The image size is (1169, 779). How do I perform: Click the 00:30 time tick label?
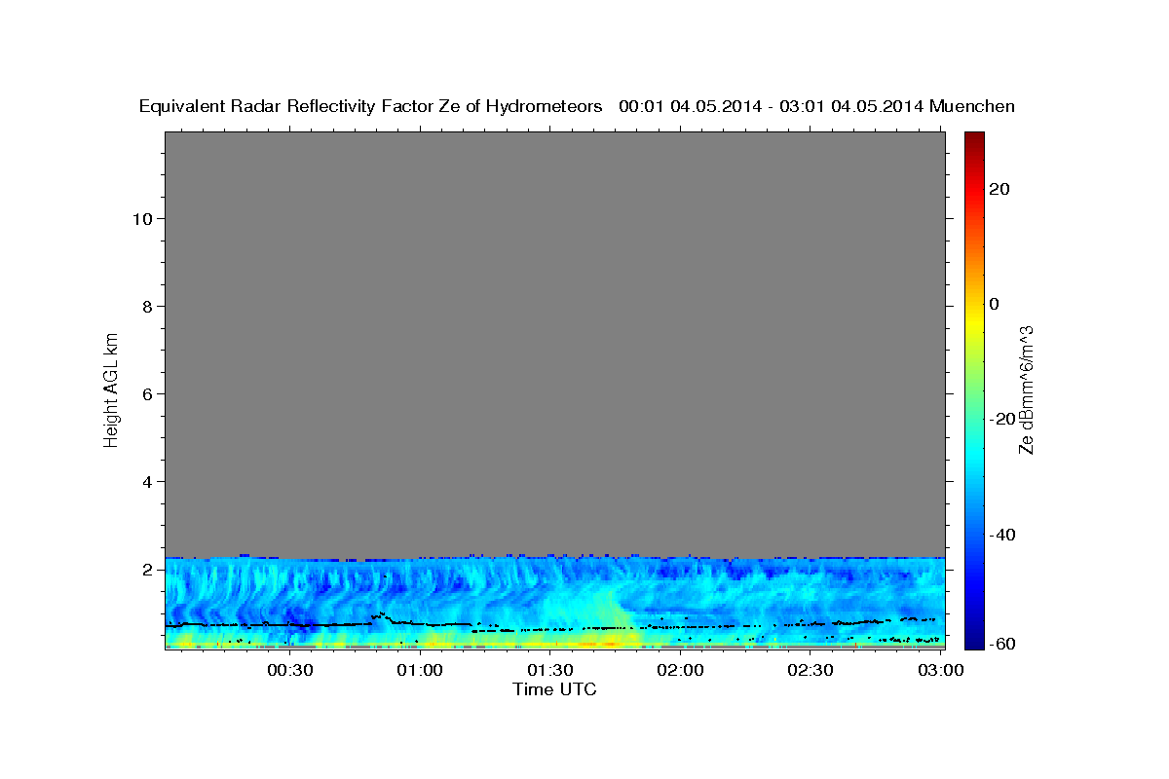click(x=289, y=670)
